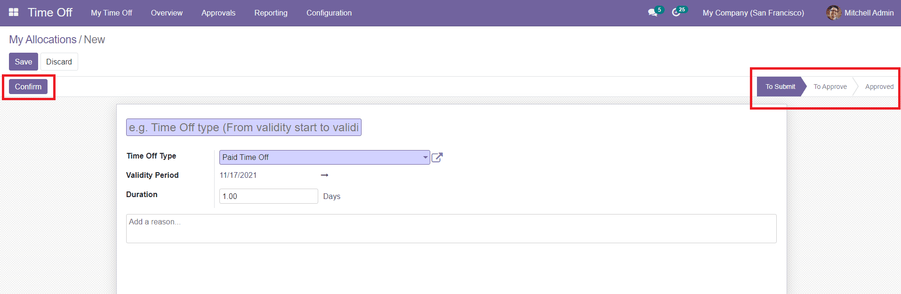The height and width of the screenshot is (294, 901).
Task: Click the arrow icon after the validity start date
Action: (x=324, y=175)
